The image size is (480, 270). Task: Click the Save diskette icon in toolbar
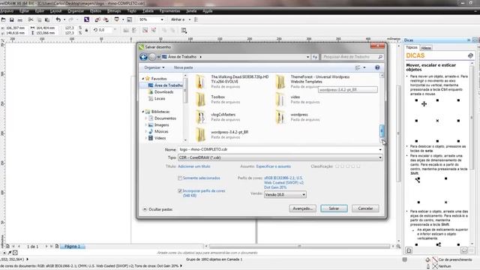coord(12,19)
